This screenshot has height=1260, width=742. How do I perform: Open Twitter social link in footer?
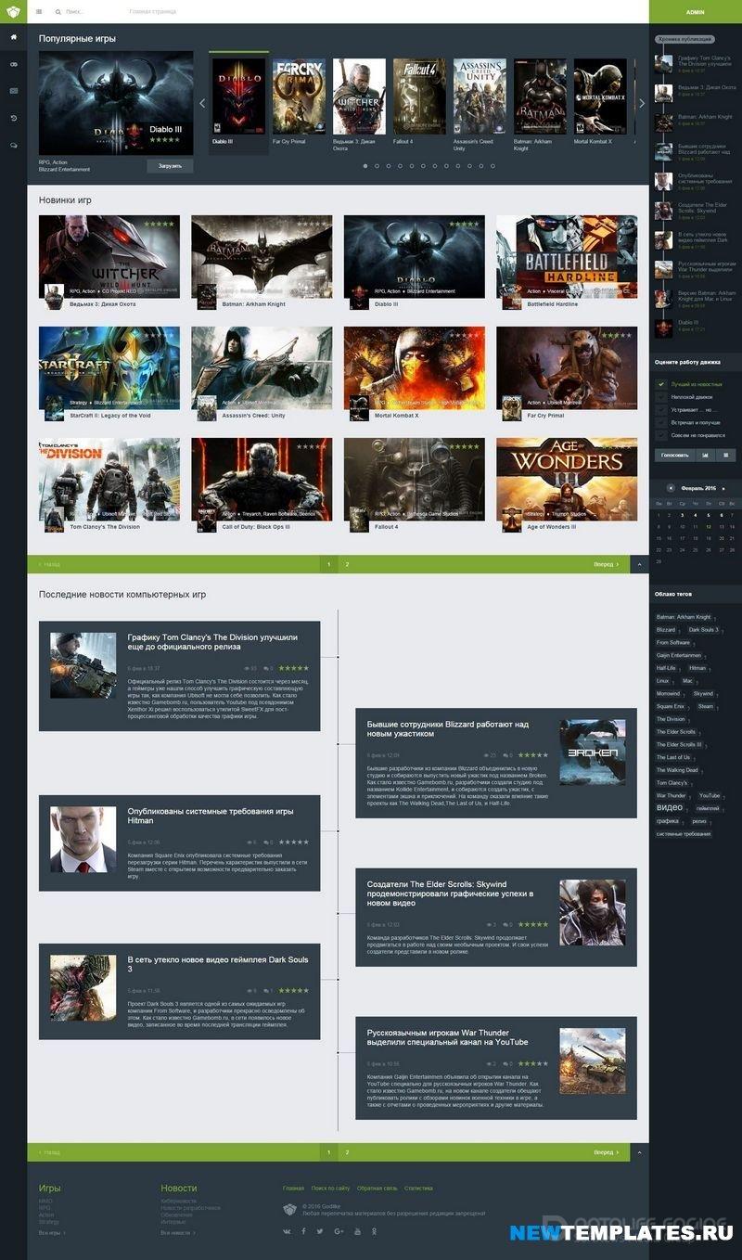tap(320, 1231)
